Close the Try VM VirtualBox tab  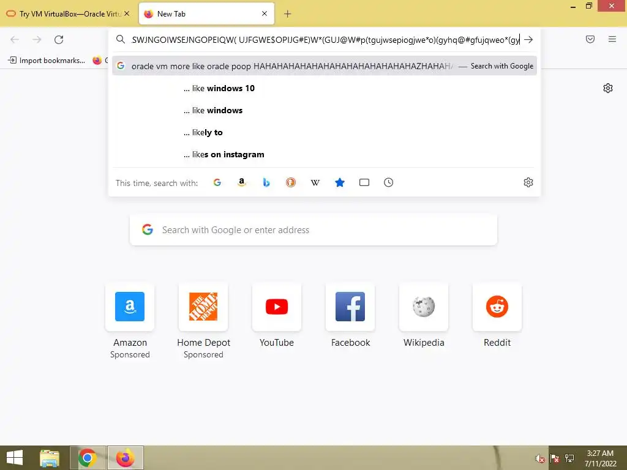(x=127, y=13)
